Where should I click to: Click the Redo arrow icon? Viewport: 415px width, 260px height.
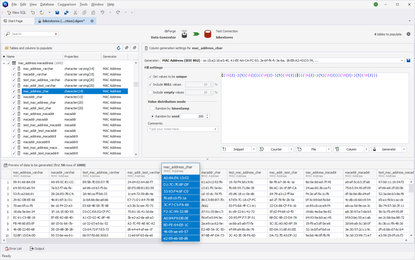click(x=118, y=12)
